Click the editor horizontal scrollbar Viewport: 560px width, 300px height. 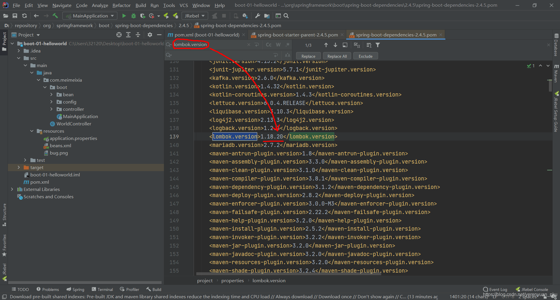tap(288, 274)
